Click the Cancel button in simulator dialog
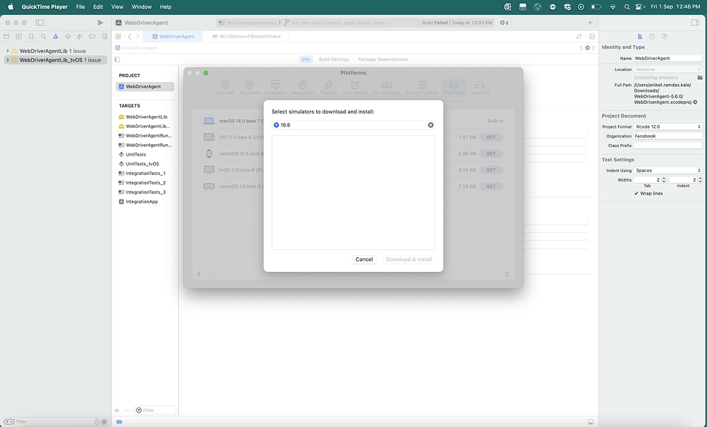This screenshot has width=707, height=427. pos(364,260)
